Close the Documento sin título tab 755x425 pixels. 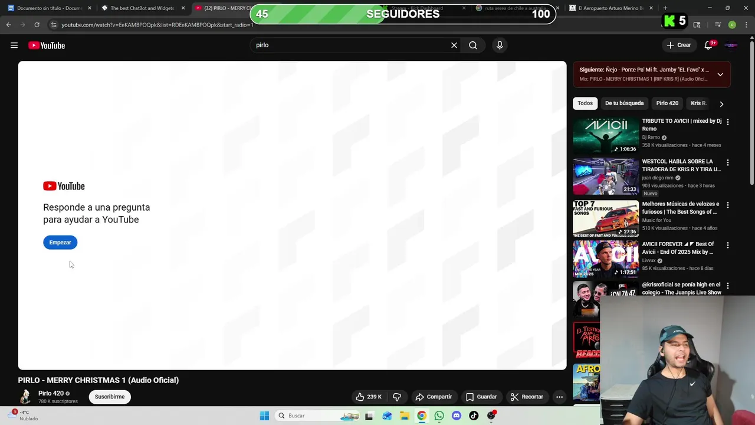90,8
